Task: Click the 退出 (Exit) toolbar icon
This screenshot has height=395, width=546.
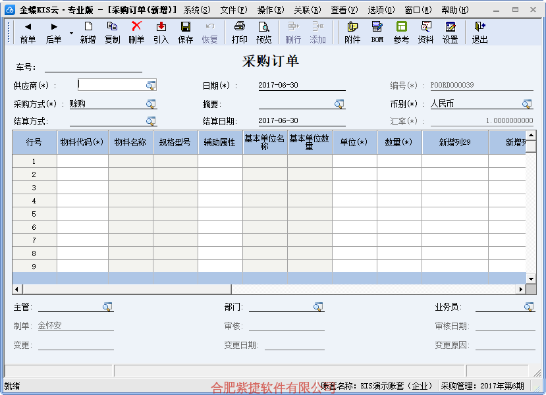Action: [x=479, y=32]
